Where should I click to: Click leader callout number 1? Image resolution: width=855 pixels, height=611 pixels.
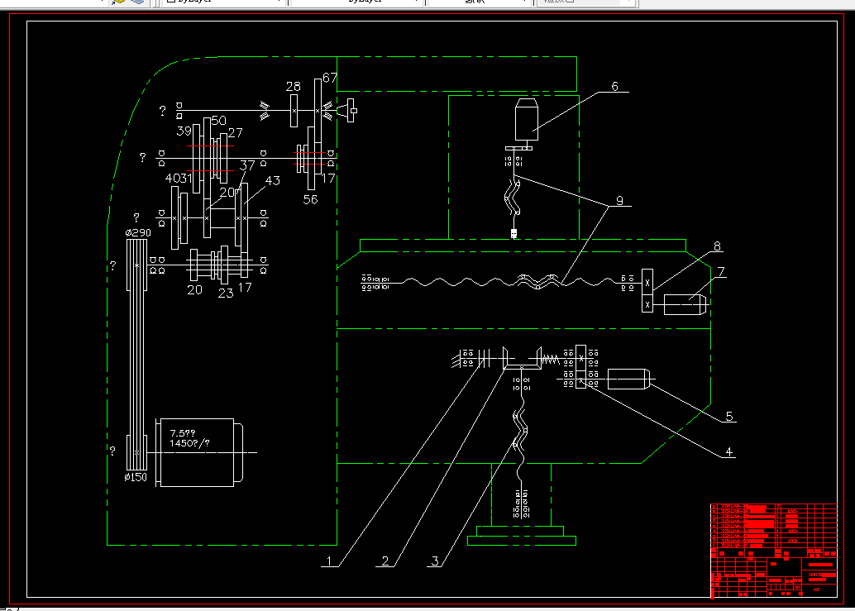(329, 561)
